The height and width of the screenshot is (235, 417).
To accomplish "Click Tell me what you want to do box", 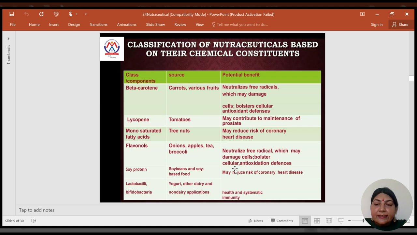I will (240, 24).
